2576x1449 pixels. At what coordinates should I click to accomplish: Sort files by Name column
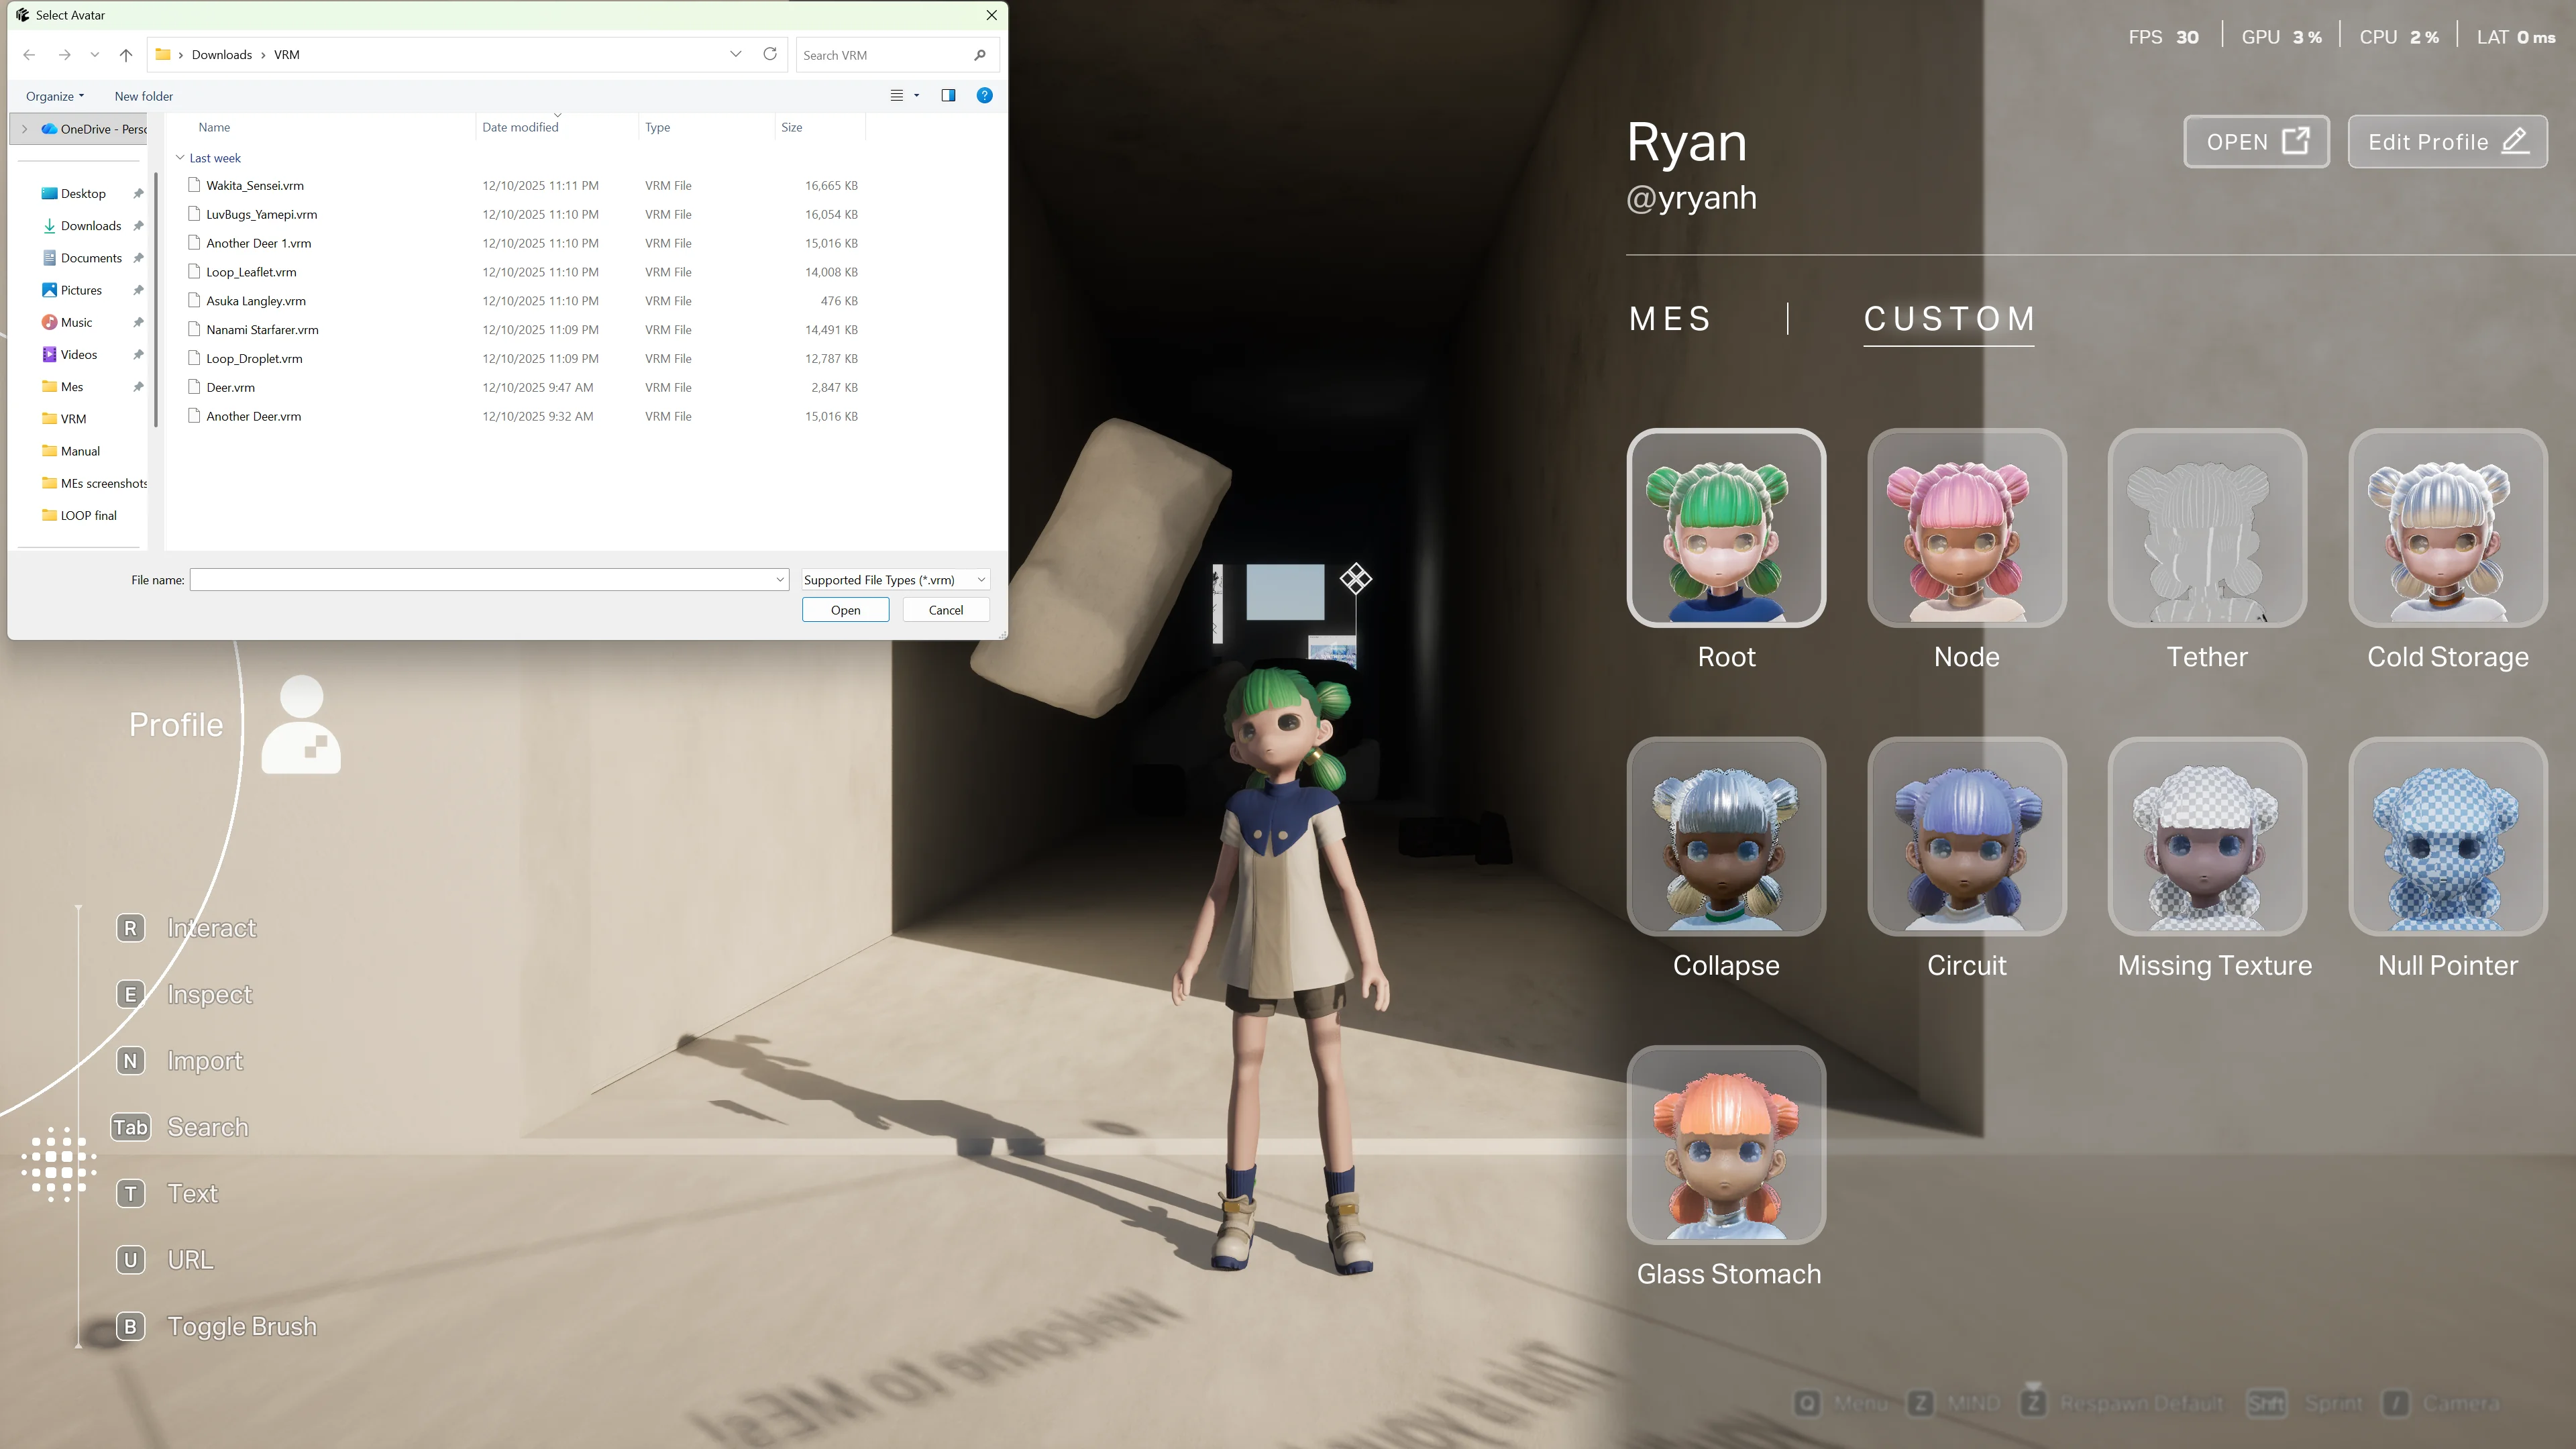214,127
